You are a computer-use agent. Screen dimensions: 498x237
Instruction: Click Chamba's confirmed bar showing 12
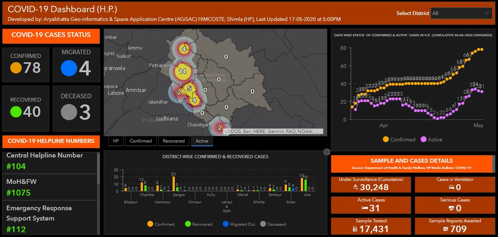(x=142, y=187)
